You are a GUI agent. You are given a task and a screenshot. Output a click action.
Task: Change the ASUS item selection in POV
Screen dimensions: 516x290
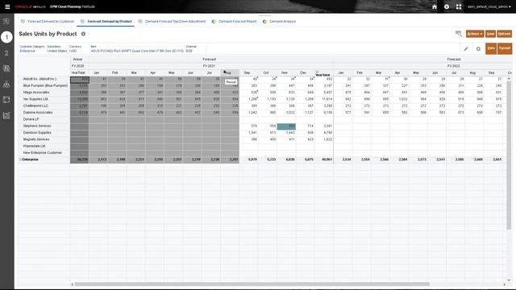137,48
